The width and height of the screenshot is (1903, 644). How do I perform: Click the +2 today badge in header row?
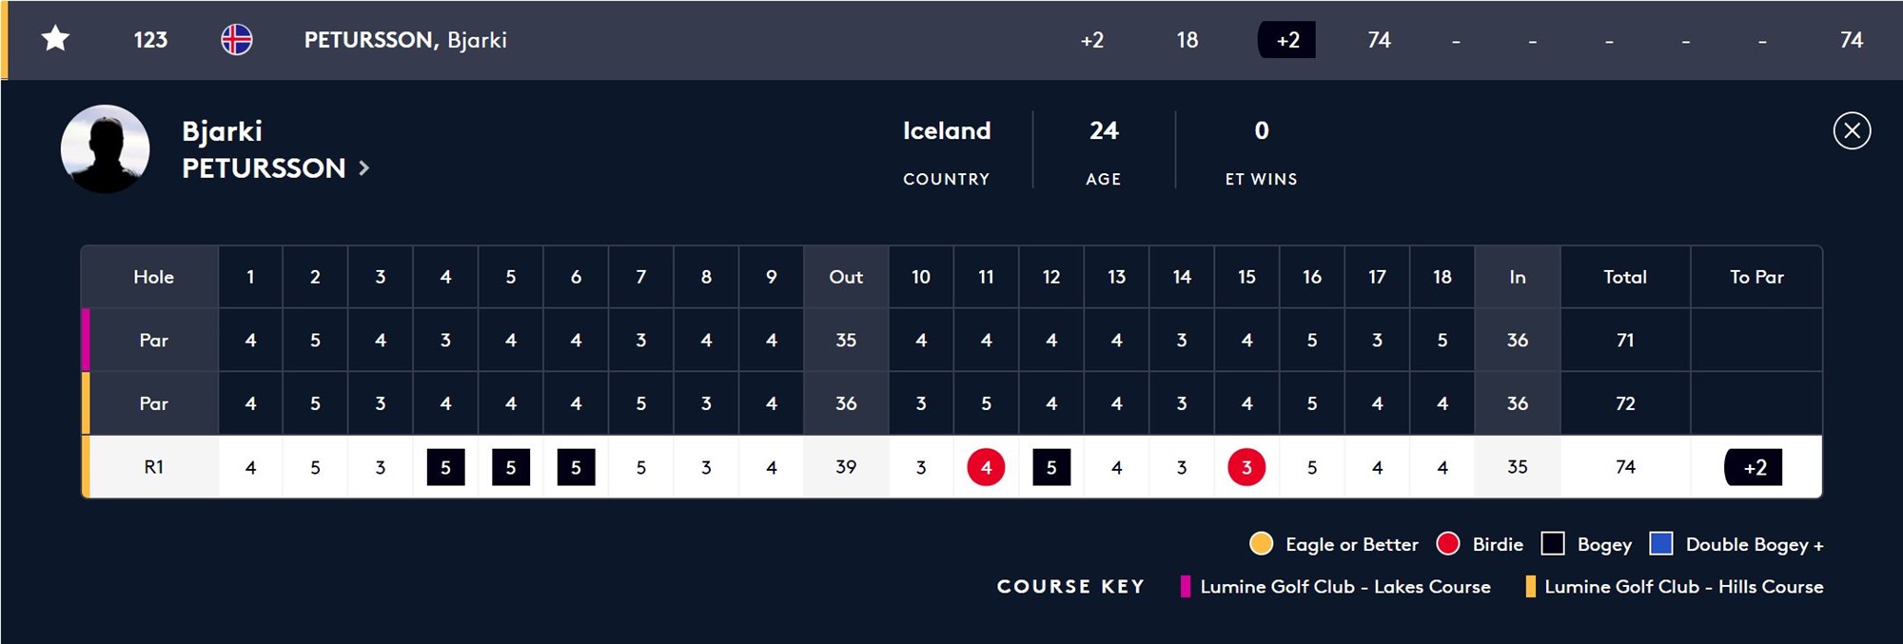point(1286,40)
